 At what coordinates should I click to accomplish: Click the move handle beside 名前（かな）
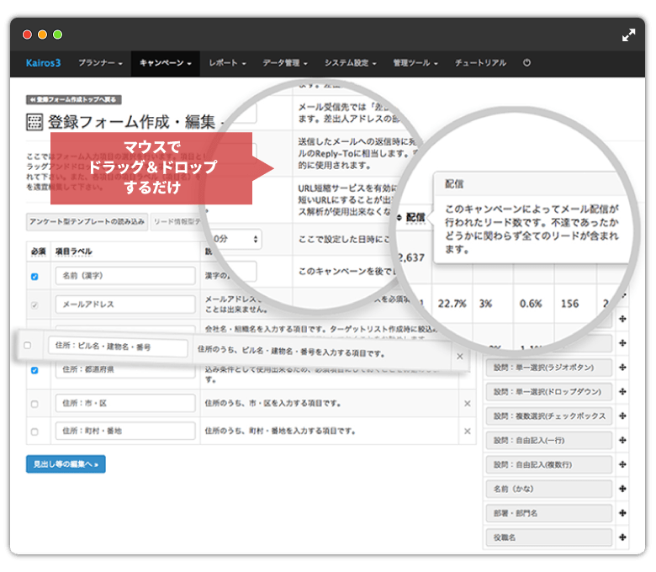pyautogui.click(x=622, y=488)
